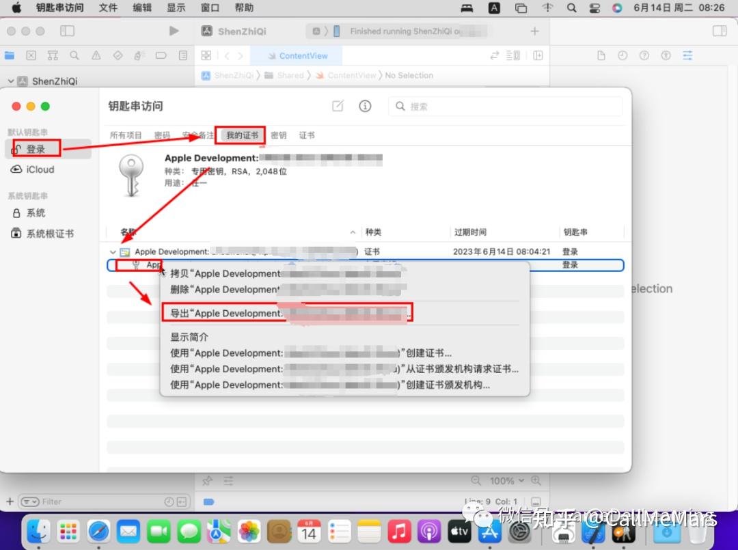The height and width of the screenshot is (550, 738).
Task: Open the Xcode history inspector clock icon
Action: (623, 55)
